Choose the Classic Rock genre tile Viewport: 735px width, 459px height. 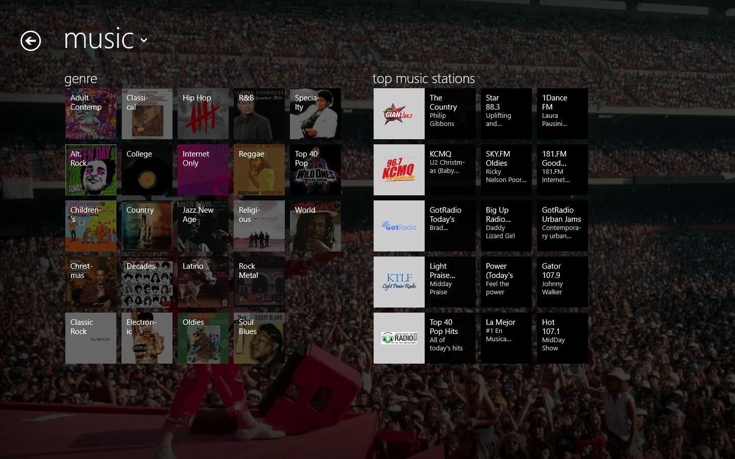tap(91, 338)
